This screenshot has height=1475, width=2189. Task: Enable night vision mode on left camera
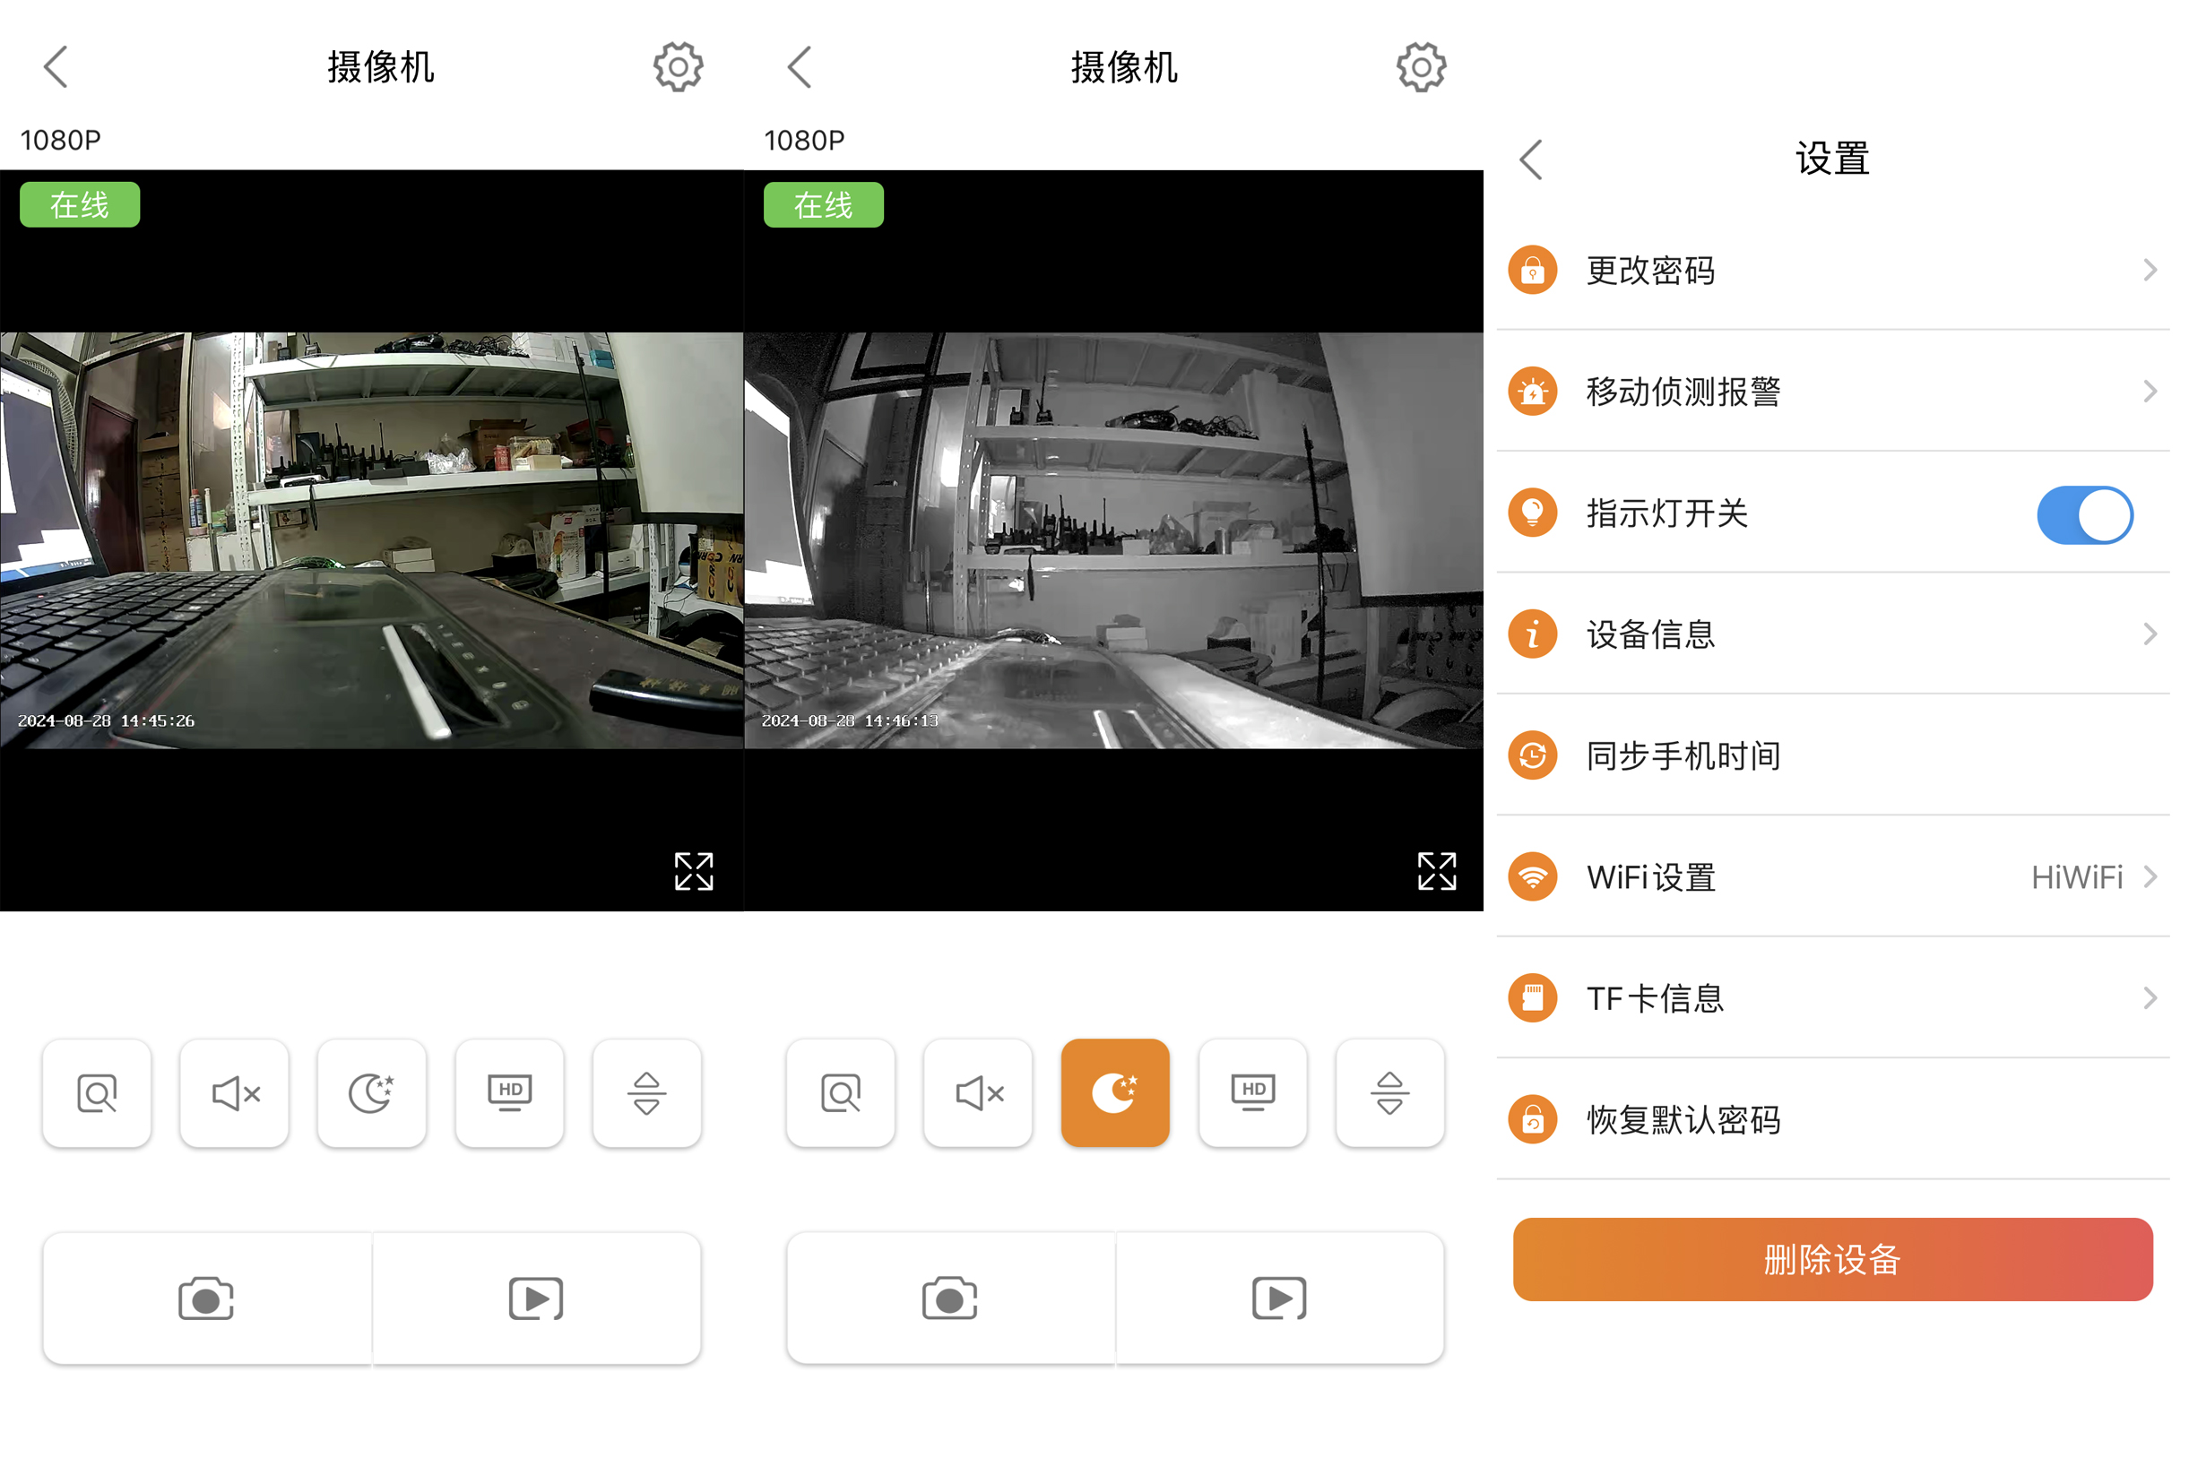pos(372,1093)
